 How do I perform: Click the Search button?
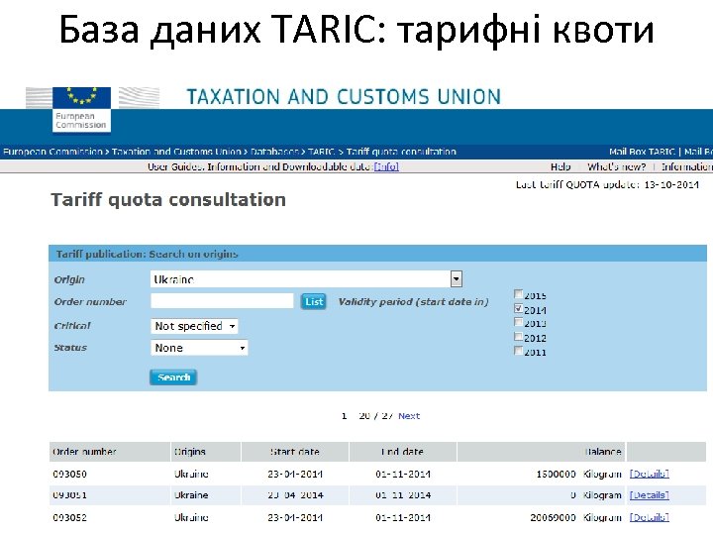pyautogui.click(x=173, y=377)
